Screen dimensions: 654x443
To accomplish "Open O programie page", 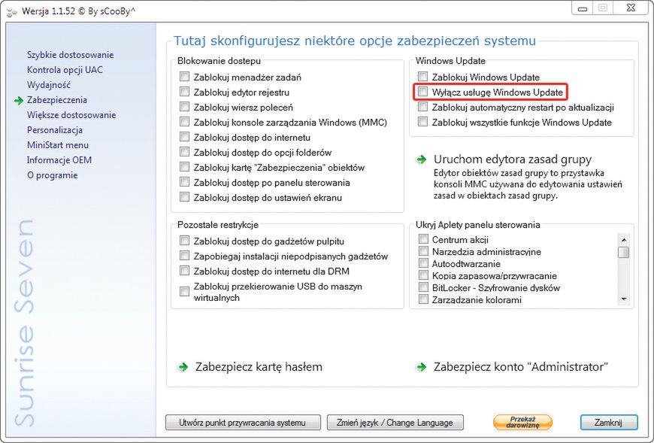I will 52,174.
